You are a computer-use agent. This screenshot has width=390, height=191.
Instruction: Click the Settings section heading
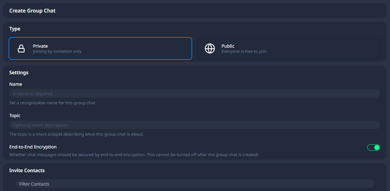click(x=19, y=73)
